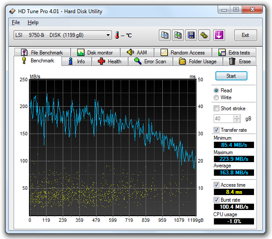This screenshot has width=272, height=239.
Task: Click the Extra tests tab icon
Action: [x=222, y=52]
